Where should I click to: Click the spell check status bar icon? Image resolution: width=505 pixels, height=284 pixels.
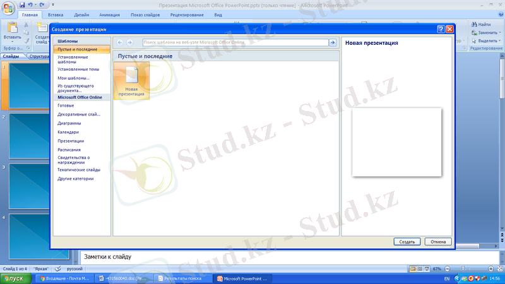tap(58, 269)
